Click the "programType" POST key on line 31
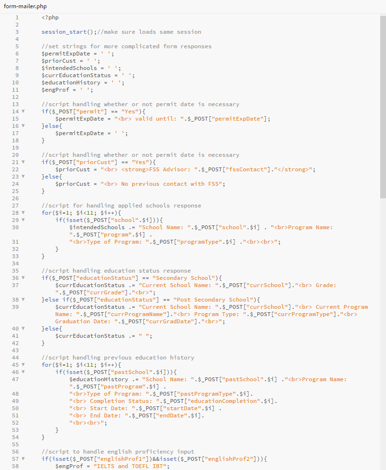Image resolution: width=386 pixels, height=470 pixels. (200, 242)
